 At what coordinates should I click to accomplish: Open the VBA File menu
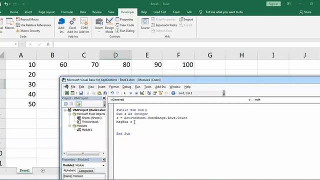[x=73, y=86]
